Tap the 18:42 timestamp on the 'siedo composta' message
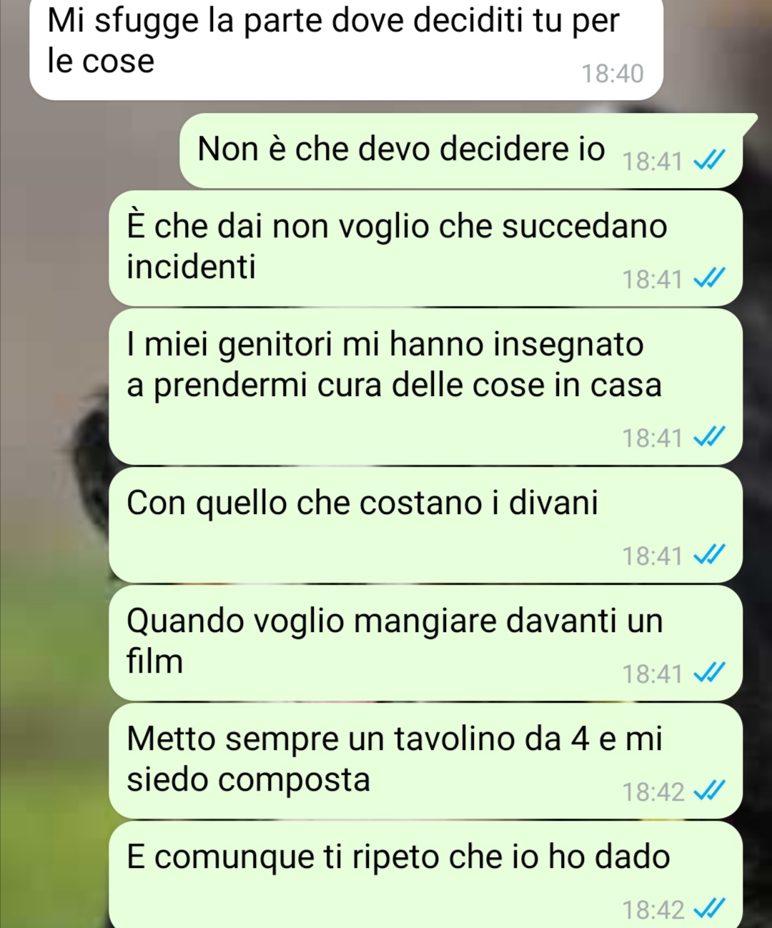Screen dimensions: 772x928 653,791
